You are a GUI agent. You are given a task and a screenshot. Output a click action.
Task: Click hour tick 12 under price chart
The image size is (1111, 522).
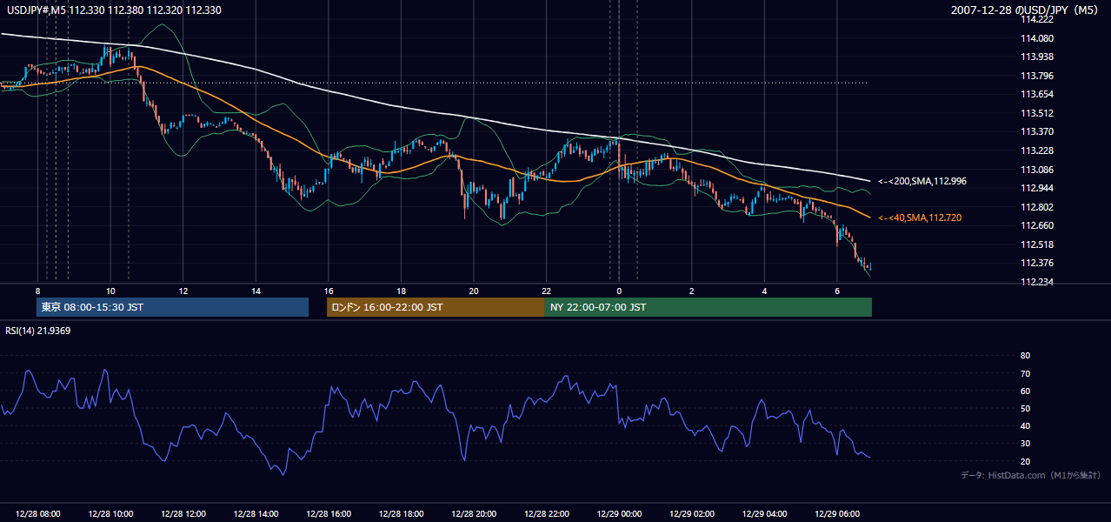pyautogui.click(x=183, y=291)
